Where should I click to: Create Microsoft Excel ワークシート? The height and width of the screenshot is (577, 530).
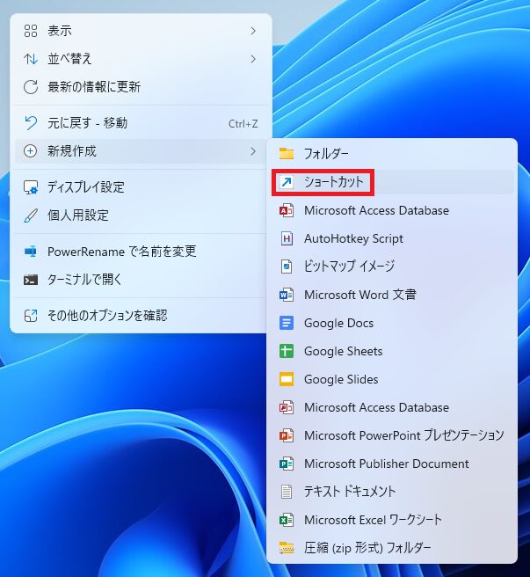pyautogui.click(x=392, y=520)
